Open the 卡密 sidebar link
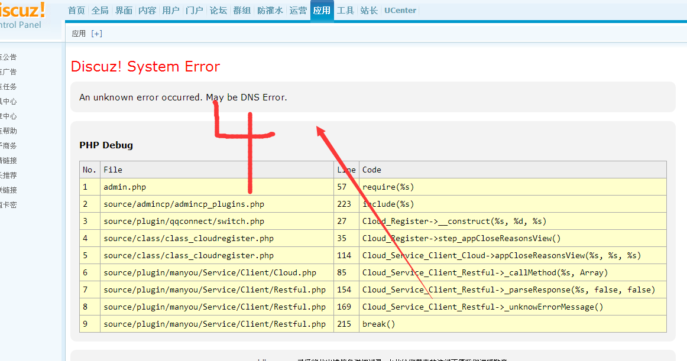 click(8, 205)
